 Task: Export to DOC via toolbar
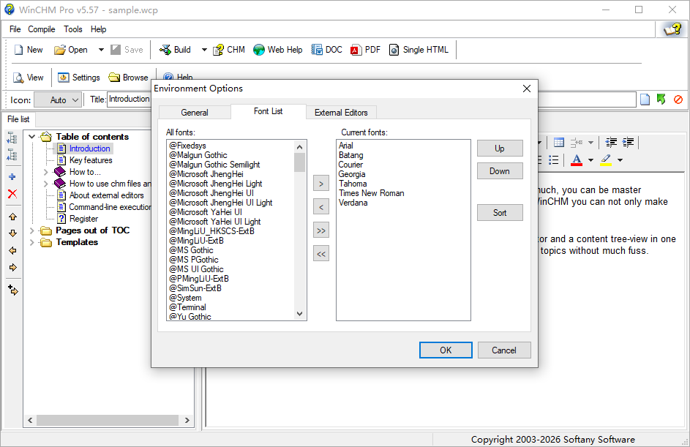click(326, 50)
